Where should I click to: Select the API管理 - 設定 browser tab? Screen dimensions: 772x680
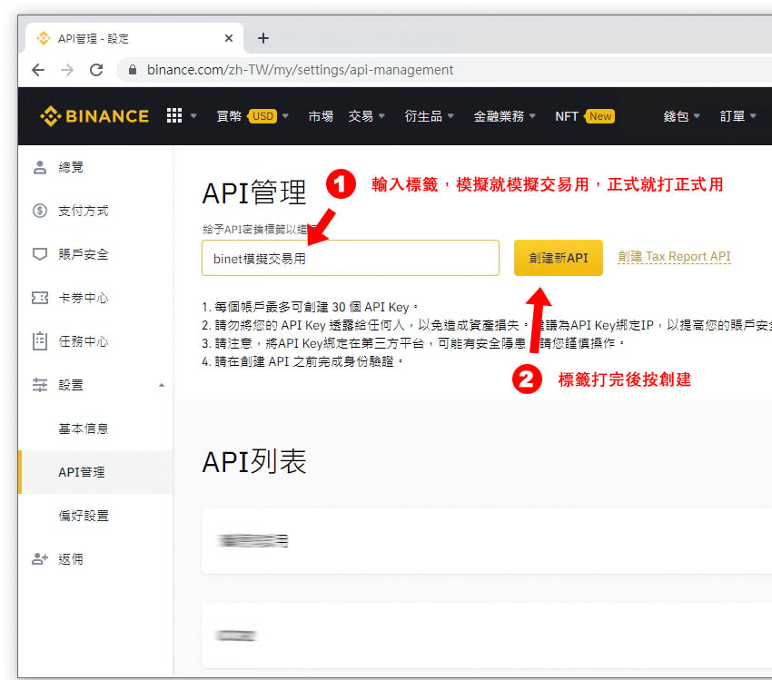click(x=134, y=38)
